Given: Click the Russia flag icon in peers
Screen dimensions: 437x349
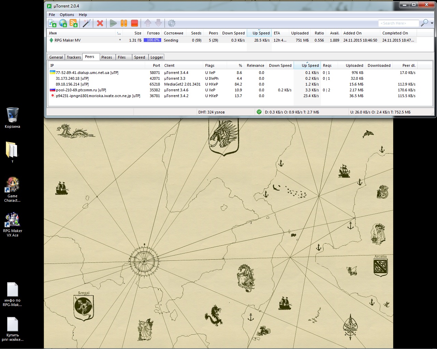Looking at the screenshot, I should pyautogui.click(x=53, y=90).
